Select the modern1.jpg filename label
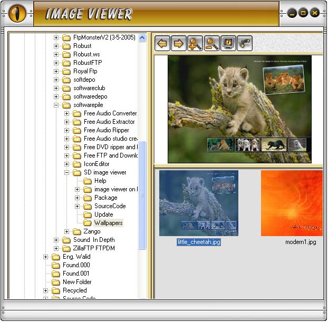Screen dimensions: 328x322 (x=301, y=242)
